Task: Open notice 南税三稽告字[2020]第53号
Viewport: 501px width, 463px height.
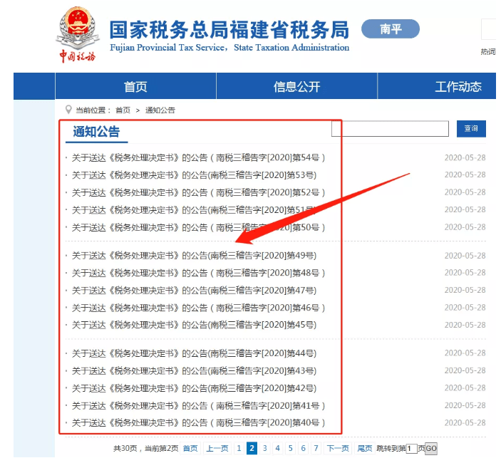Action: (x=195, y=175)
